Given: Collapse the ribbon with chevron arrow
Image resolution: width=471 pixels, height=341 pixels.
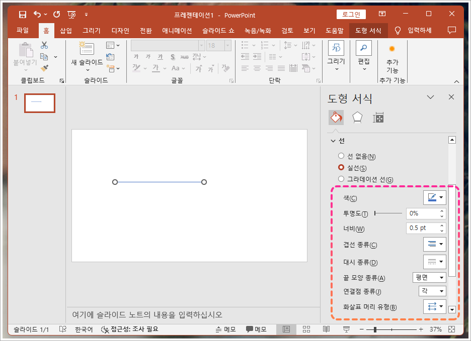Looking at the screenshot, I should click(x=456, y=81).
